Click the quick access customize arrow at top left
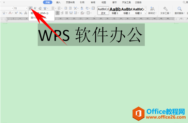Viewport: 188px width, 123px height. [x=4, y=2]
